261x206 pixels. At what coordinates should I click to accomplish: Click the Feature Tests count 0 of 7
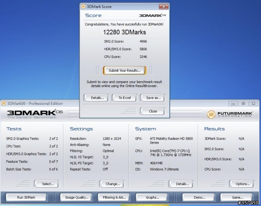tap(53, 162)
